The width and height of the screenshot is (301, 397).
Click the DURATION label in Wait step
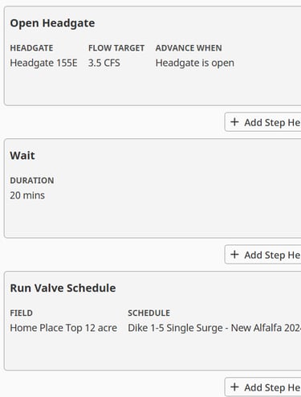pyautogui.click(x=32, y=181)
